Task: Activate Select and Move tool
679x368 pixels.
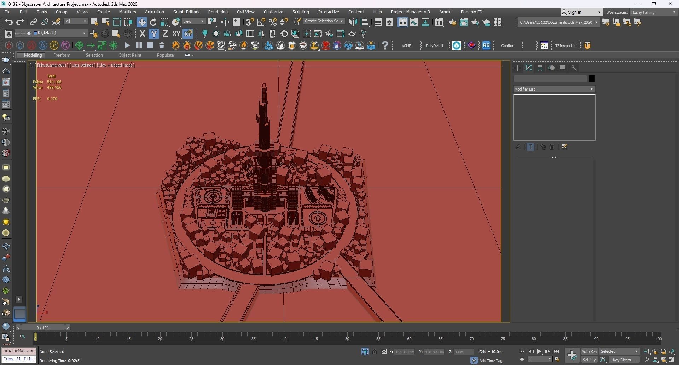Action: tap(142, 22)
